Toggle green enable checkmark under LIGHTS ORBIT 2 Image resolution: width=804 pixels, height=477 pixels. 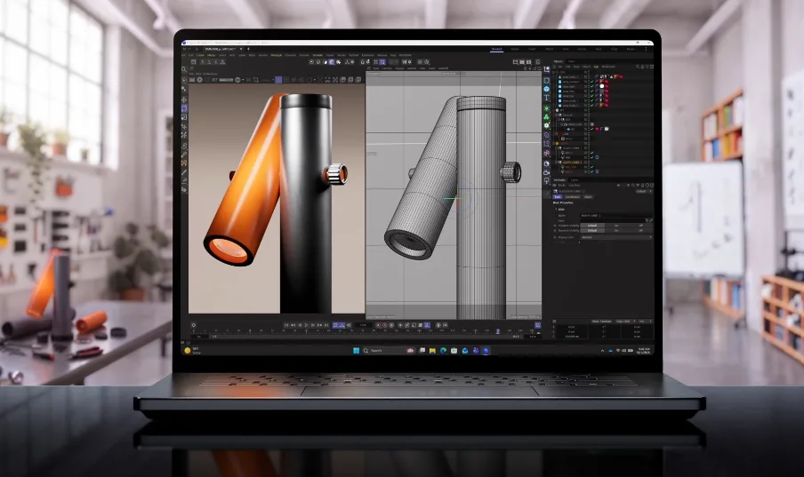[x=591, y=167]
